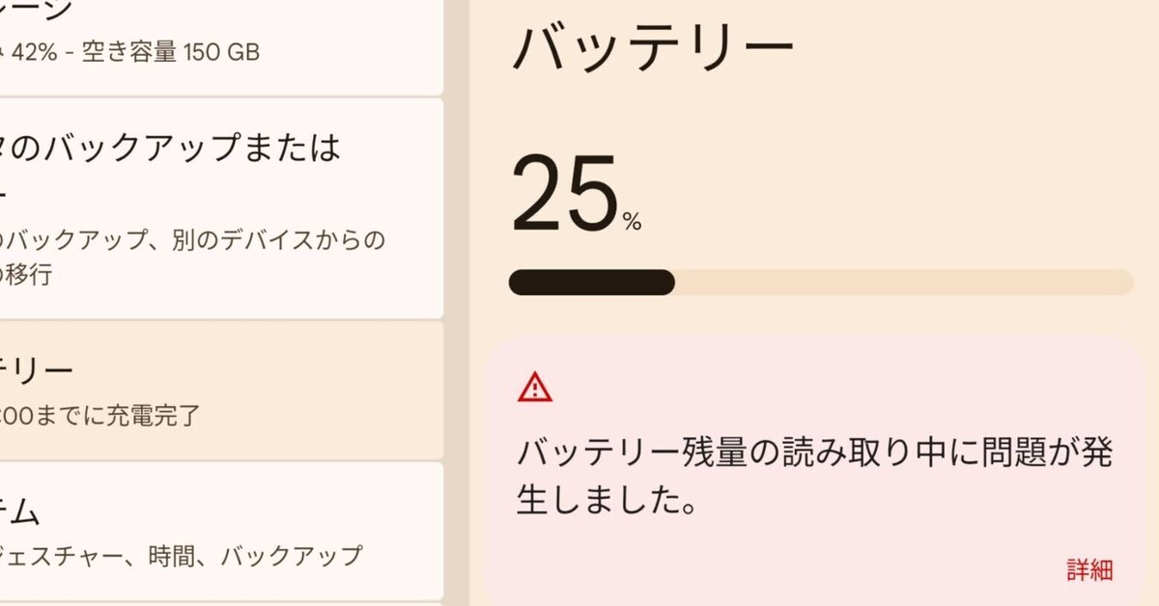Click the vertical divider between the panes
Screen dimensions: 1159x606
457,303
